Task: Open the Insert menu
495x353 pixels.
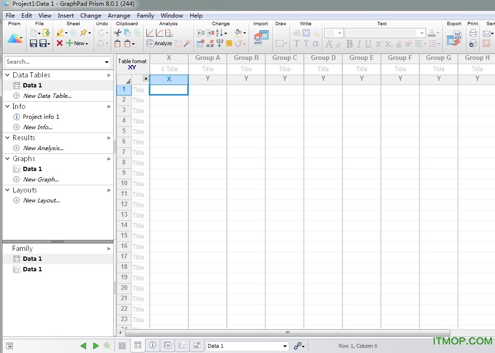Action: pos(66,16)
